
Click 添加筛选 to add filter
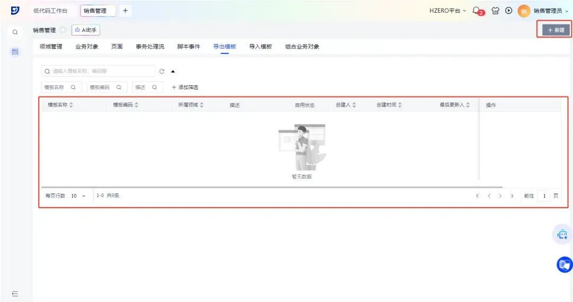click(x=185, y=87)
